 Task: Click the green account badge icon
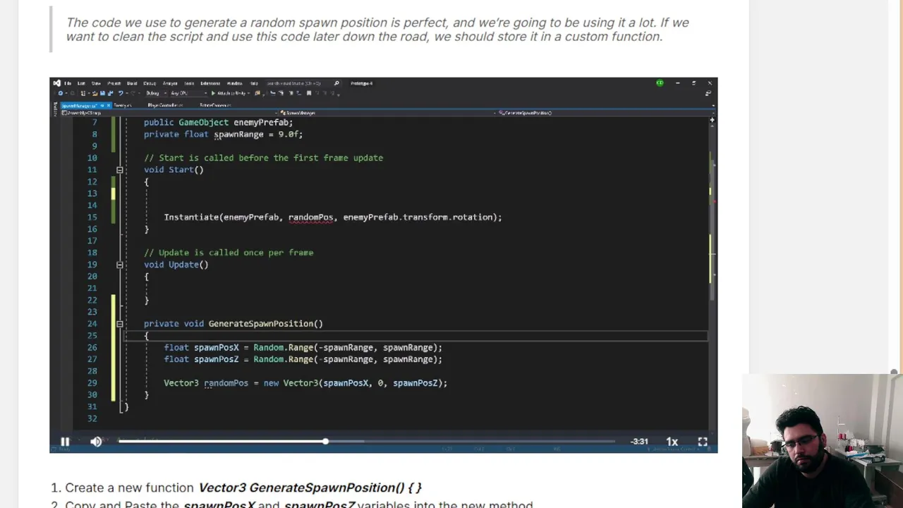point(660,83)
